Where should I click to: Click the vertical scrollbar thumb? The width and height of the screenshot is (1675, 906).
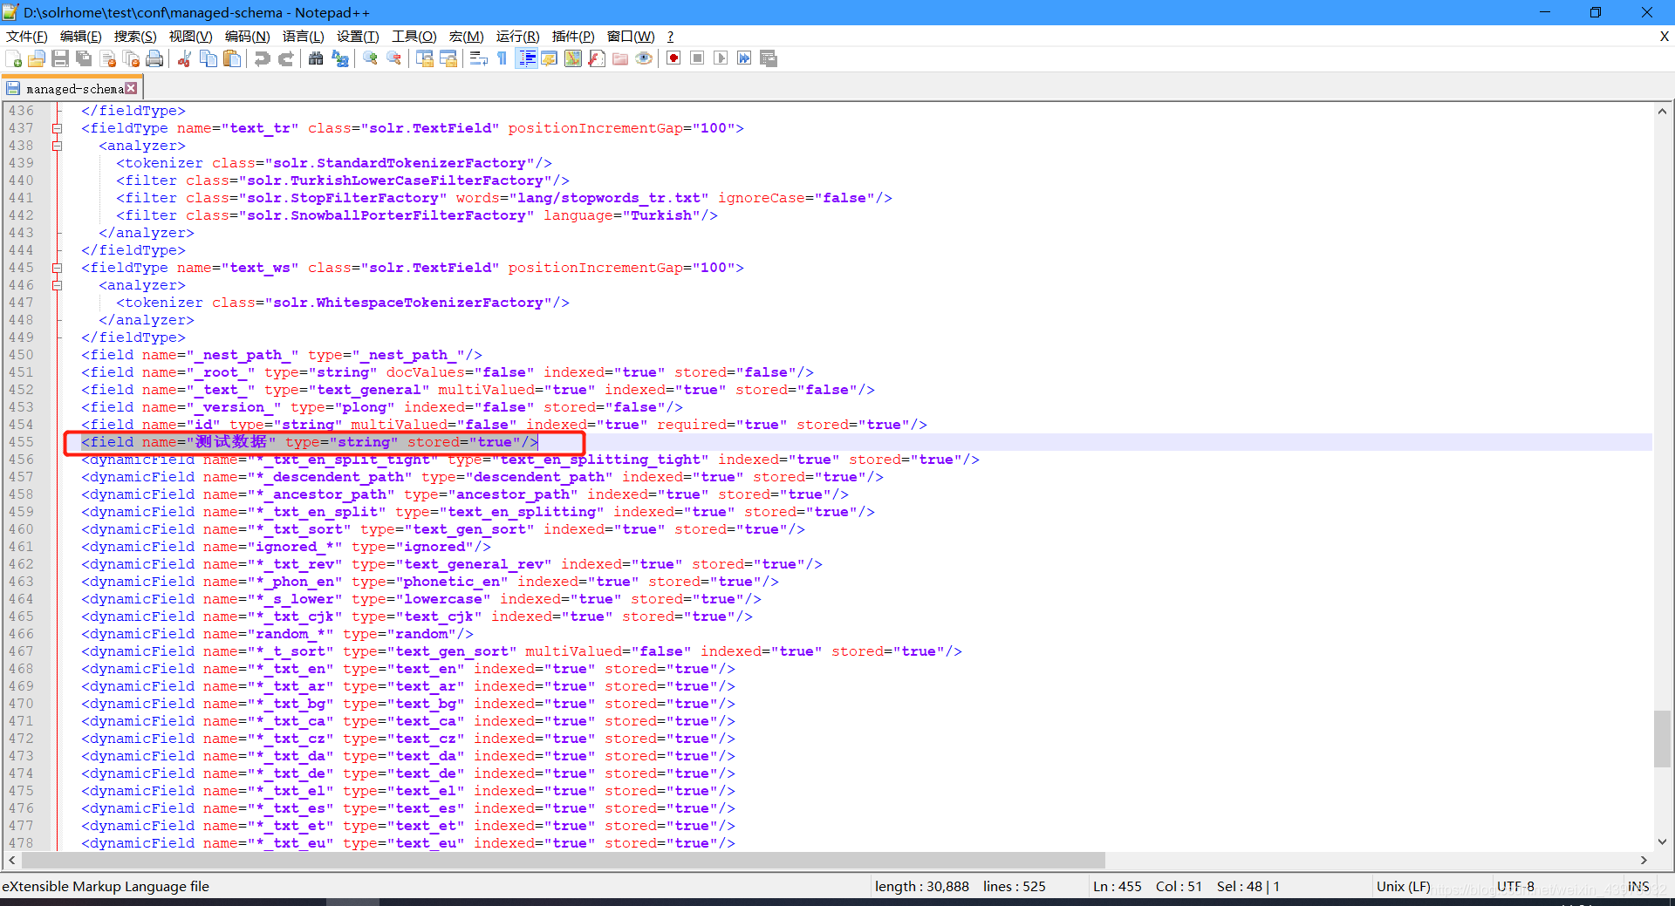coord(1662,739)
